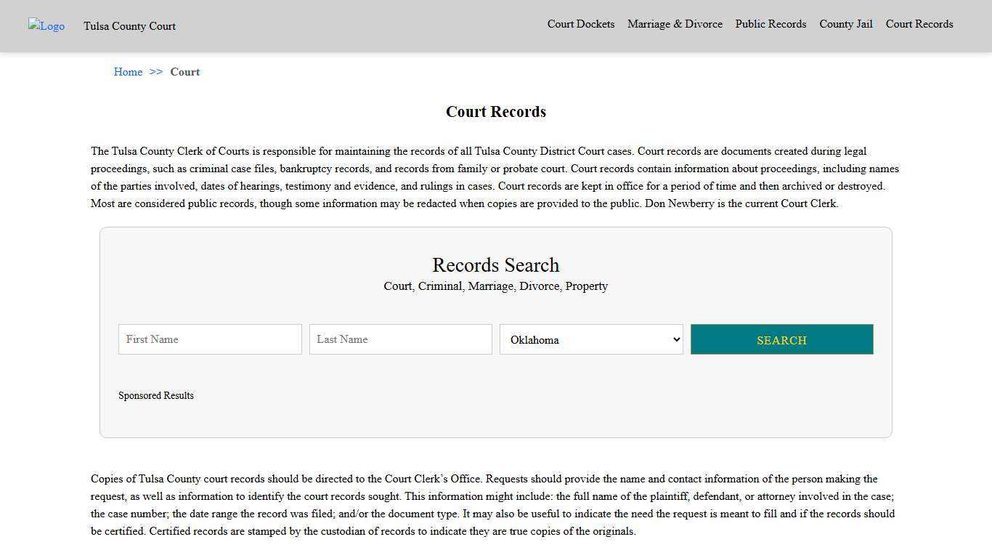Click the Court breadcrumb entry

(x=184, y=72)
